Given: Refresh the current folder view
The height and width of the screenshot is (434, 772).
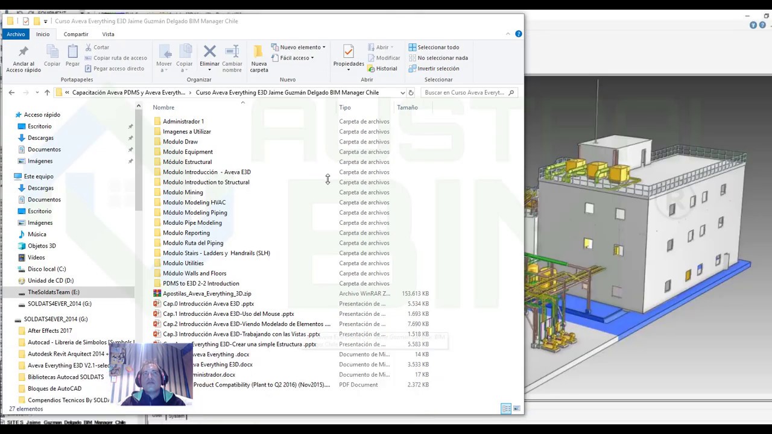Looking at the screenshot, I should 411,93.
